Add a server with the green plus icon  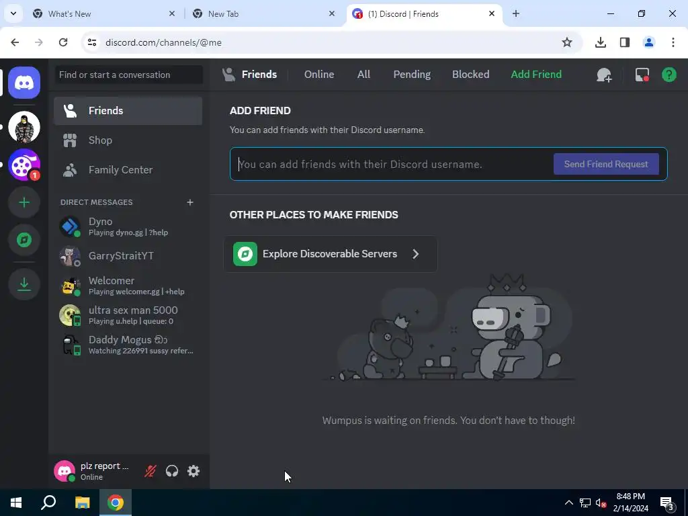[24, 202]
